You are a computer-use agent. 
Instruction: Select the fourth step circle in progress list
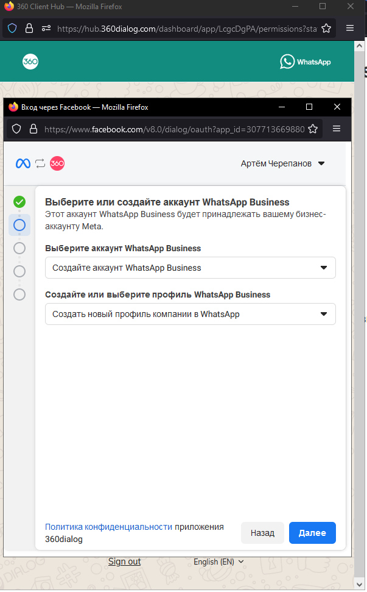[x=19, y=271]
